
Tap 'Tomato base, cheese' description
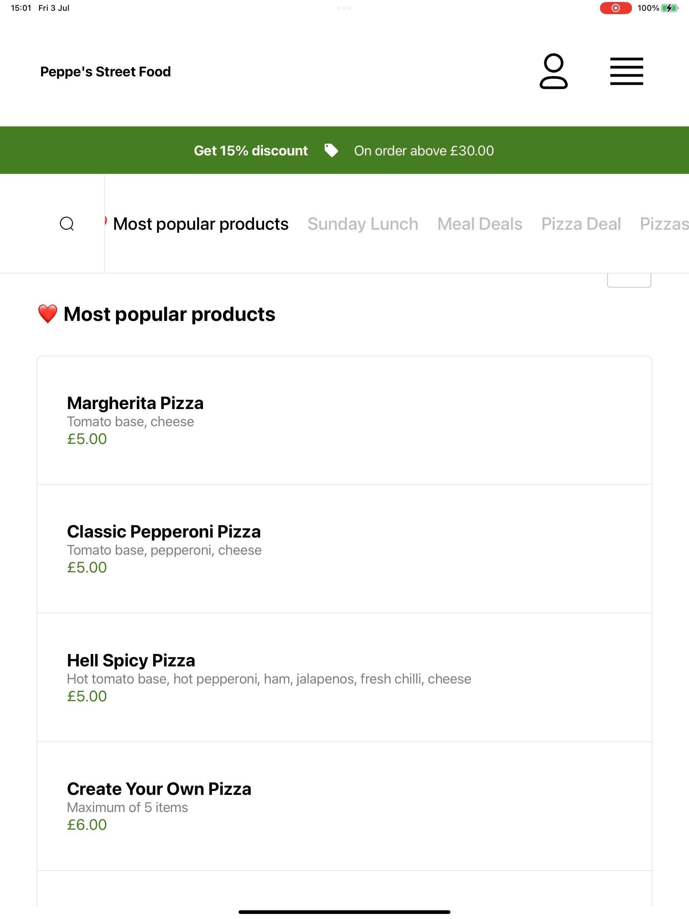coord(131,422)
